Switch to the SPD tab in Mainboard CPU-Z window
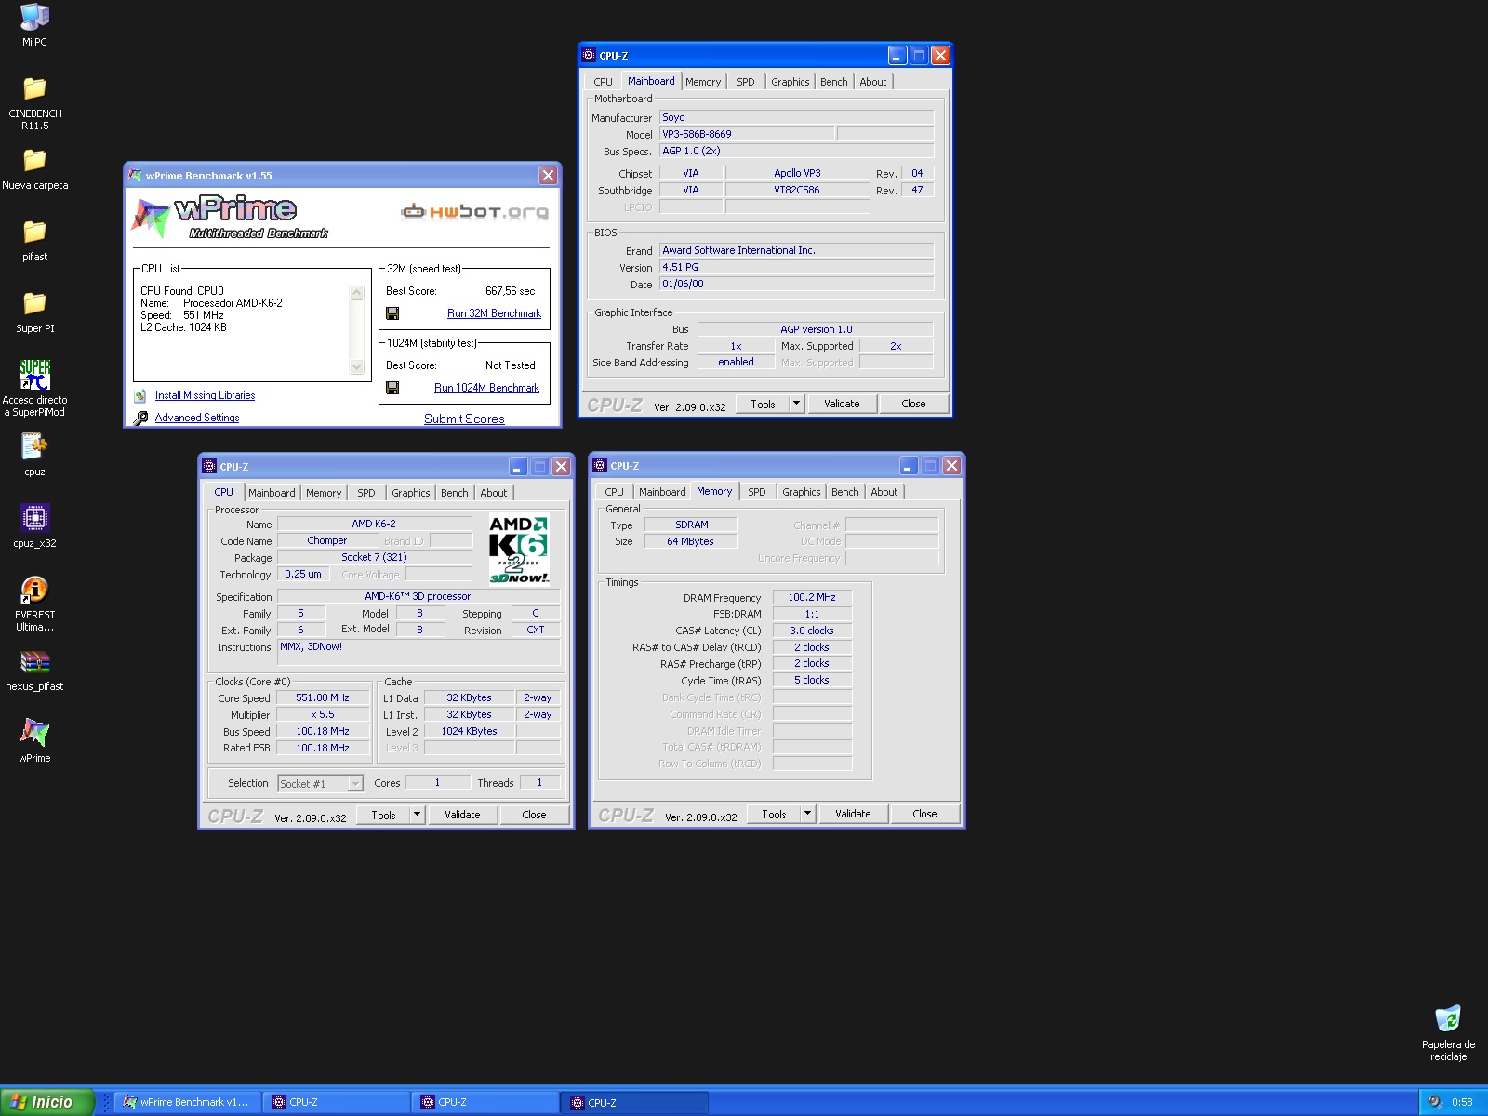The height and width of the screenshot is (1116, 1488). click(x=746, y=82)
